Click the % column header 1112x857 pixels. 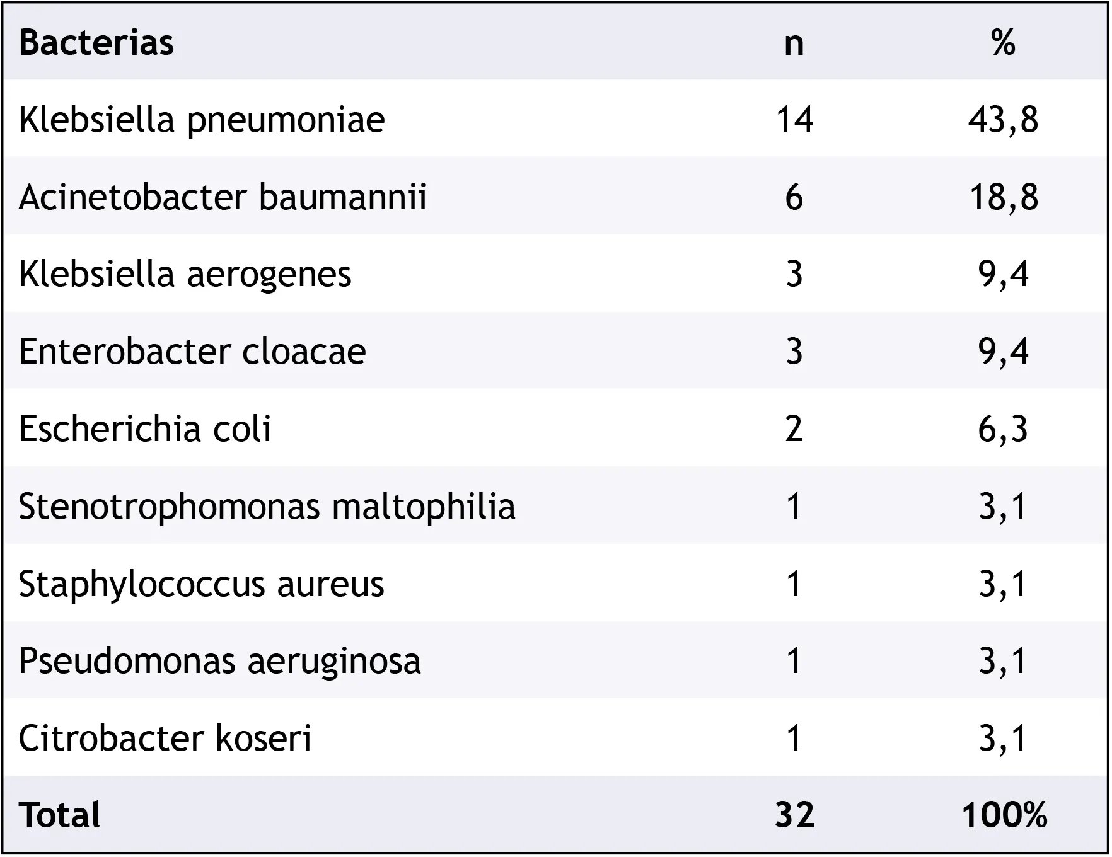coord(1003,43)
